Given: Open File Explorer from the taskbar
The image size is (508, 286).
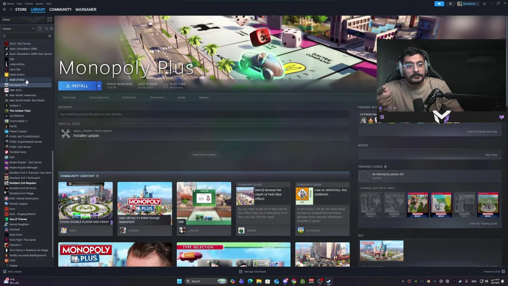Looking at the screenshot, I should tap(259, 281).
